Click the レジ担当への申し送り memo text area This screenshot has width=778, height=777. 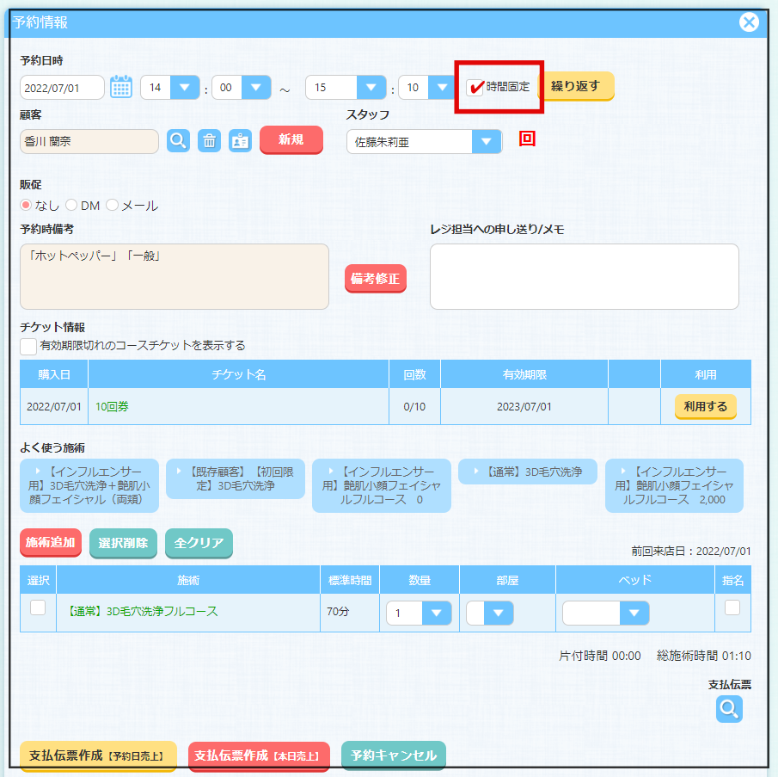tap(584, 276)
